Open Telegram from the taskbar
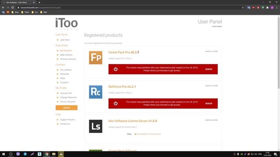 pyautogui.click(x=25, y=154)
